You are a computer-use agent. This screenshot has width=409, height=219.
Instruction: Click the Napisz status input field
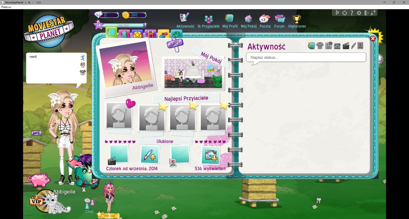point(306,58)
